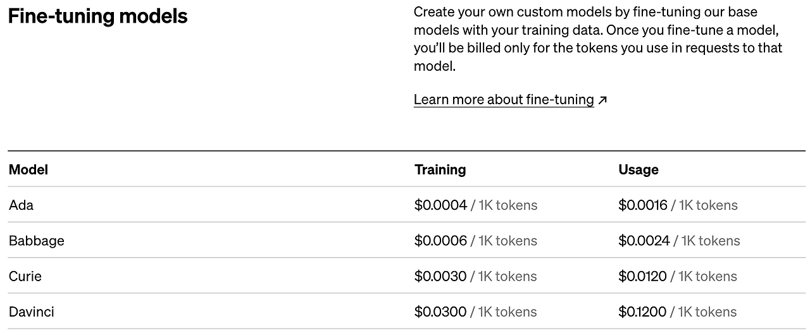Click Ada training price $0.0004
Image resolution: width=810 pixels, height=333 pixels.
[441, 205]
